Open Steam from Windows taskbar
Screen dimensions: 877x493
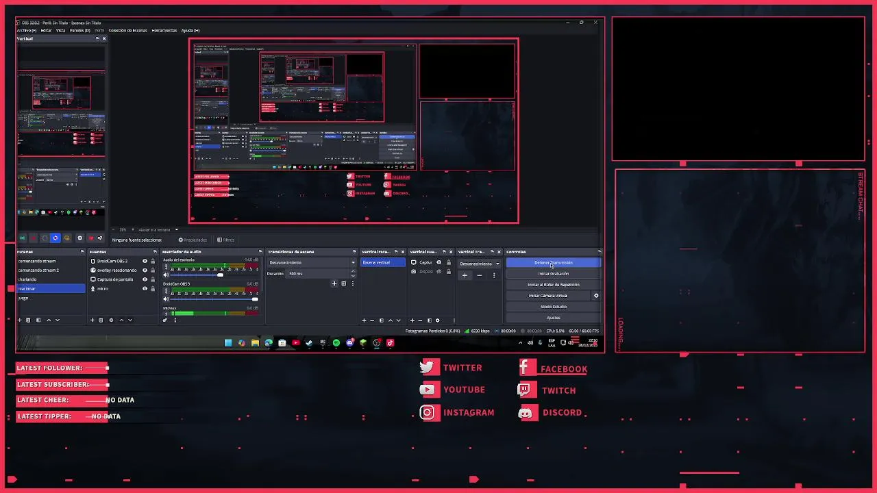[309, 342]
